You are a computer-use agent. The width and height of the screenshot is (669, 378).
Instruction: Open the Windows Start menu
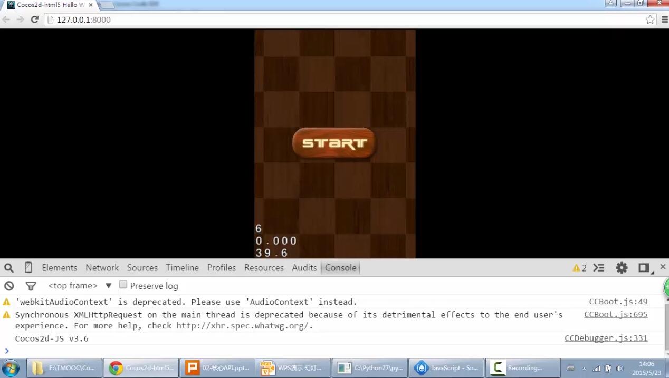11,367
